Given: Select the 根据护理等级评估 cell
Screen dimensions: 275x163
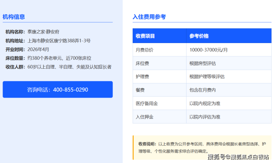Looking at the screenshot, I should point(229,76).
